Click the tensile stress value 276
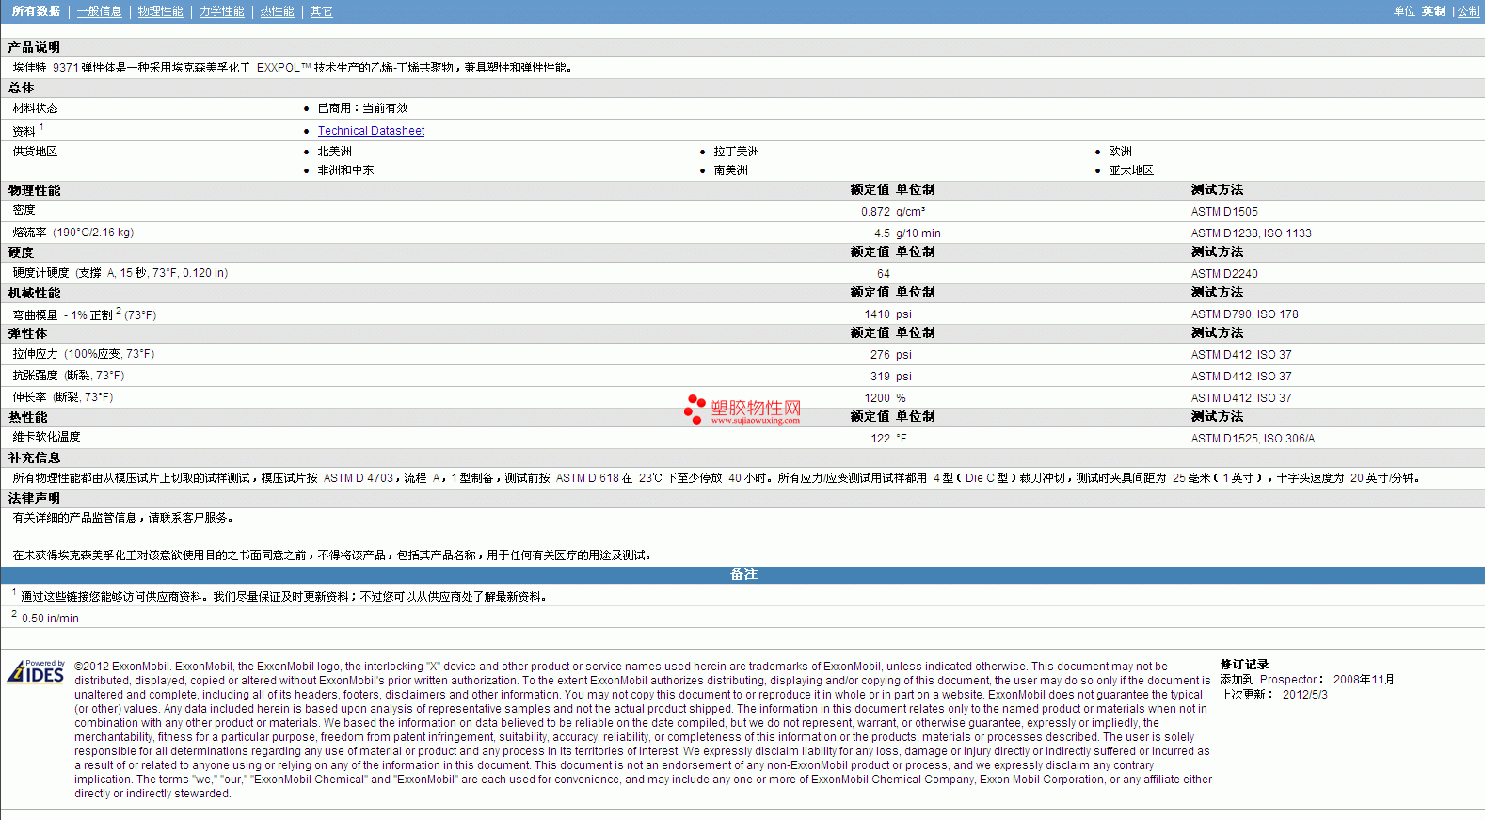 880,355
